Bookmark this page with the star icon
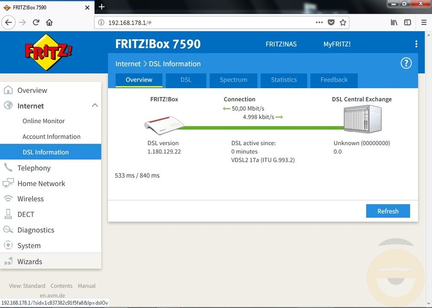This screenshot has width=432, height=308. 343,22
